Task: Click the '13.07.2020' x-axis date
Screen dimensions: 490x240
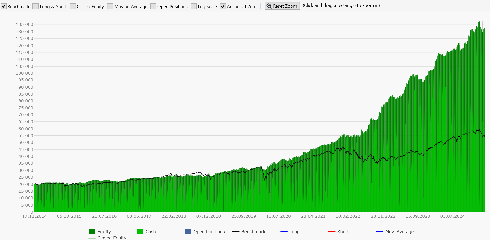Action: [x=278, y=216]
